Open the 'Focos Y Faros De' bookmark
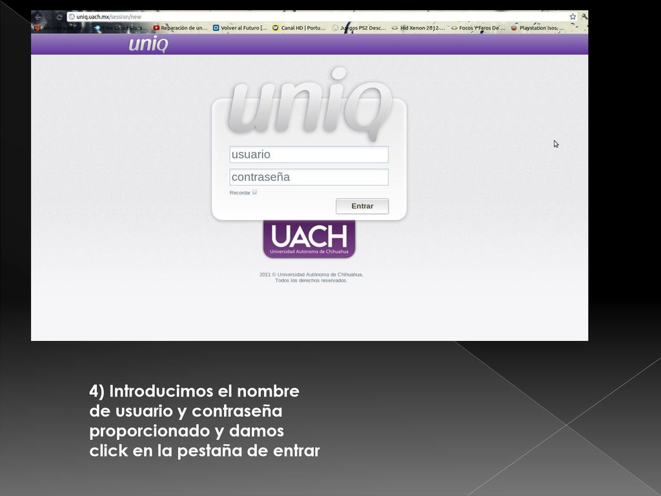This screenshot has height=496, width=661. pos(478,28)
